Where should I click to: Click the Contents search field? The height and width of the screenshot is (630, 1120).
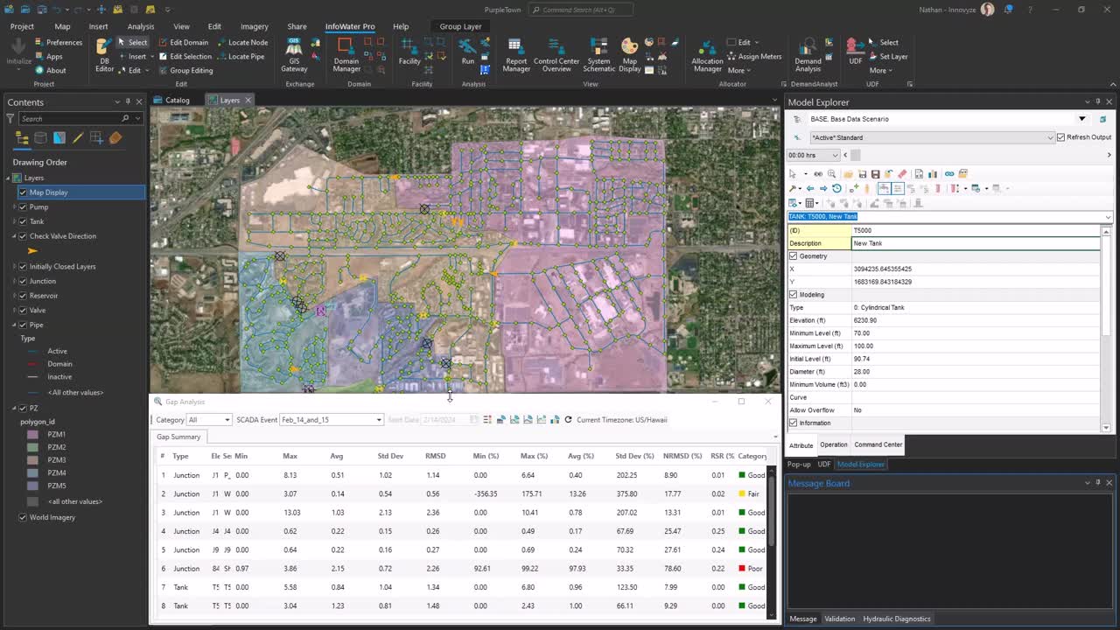[70, 118]
